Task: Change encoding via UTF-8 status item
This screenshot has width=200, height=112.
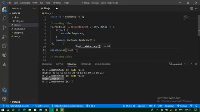Action: (x=152, y=106)
